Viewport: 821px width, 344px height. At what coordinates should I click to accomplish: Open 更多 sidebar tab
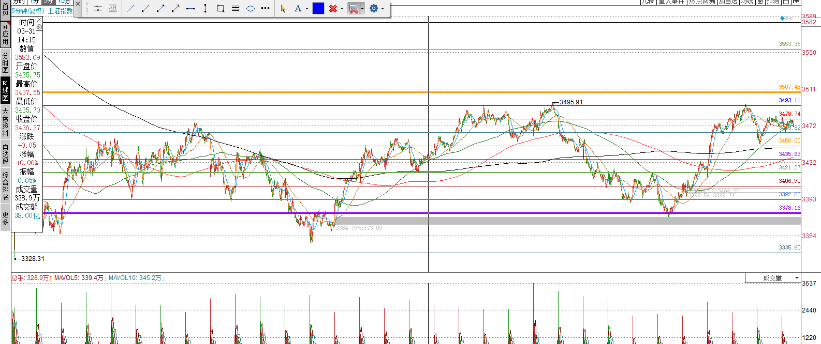point(5,218)
